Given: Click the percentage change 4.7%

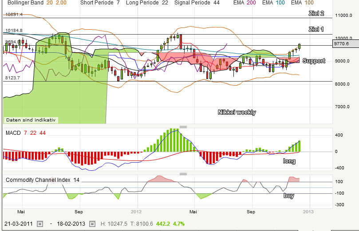Looking at the screenshot, I should (179, 223).
